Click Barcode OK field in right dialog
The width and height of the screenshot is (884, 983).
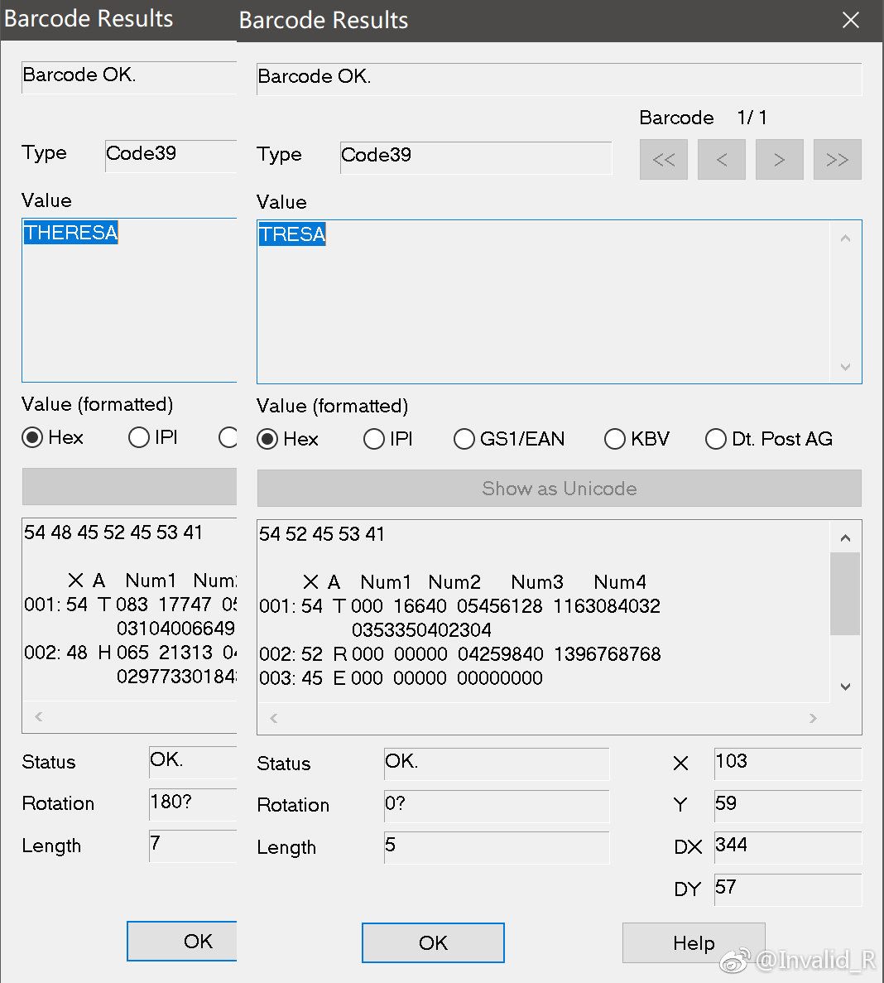pos(559,79)
